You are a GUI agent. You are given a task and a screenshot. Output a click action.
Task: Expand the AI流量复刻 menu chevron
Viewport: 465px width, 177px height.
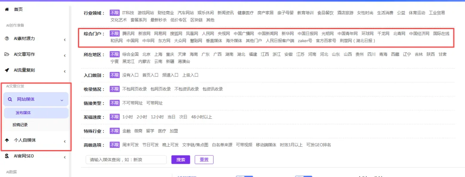tap(65, 72)
